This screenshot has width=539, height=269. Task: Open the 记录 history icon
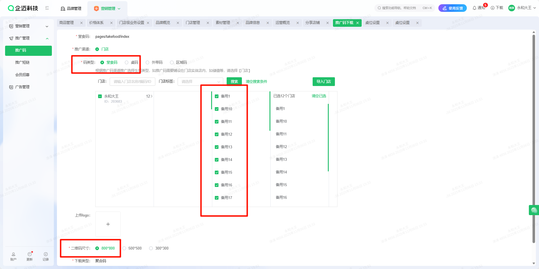(x=46, y=254)
